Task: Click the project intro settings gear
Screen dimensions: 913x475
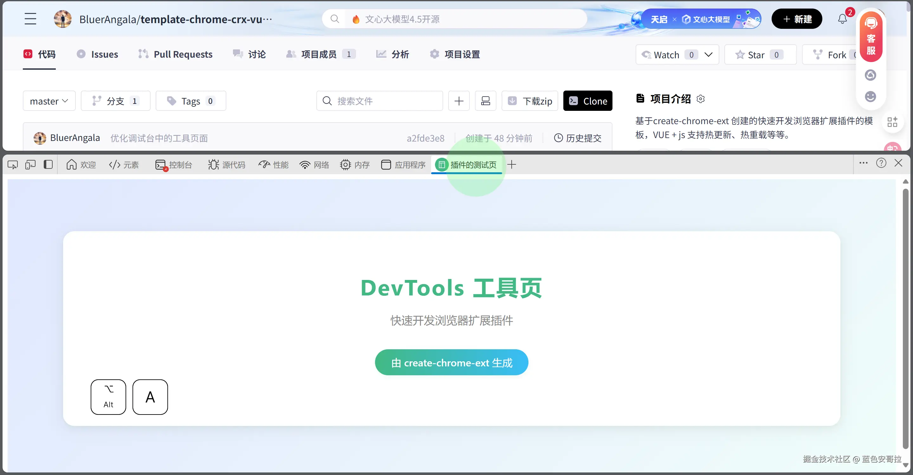Action: coord(701,99)
